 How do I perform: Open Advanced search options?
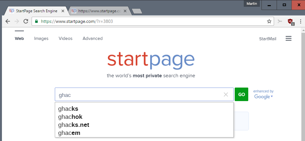coord(93,38)
